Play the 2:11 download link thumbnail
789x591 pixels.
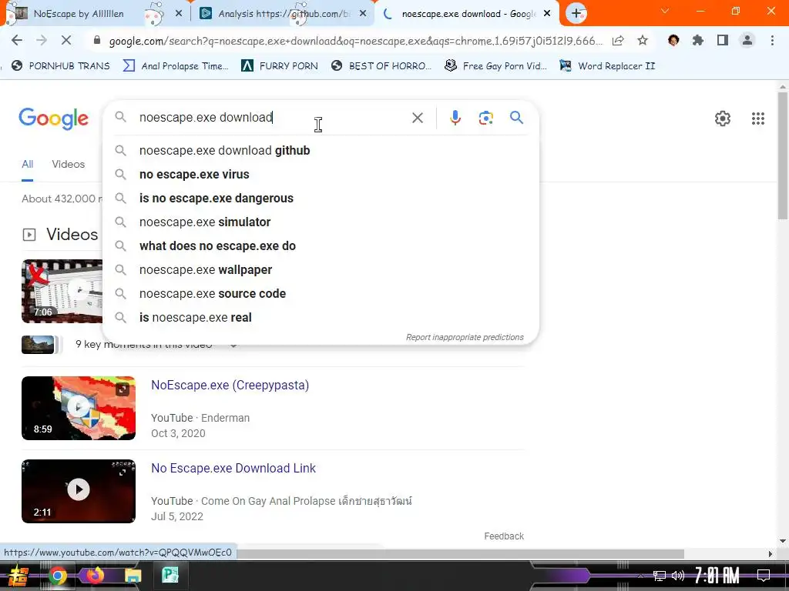[x=79, y=491]
